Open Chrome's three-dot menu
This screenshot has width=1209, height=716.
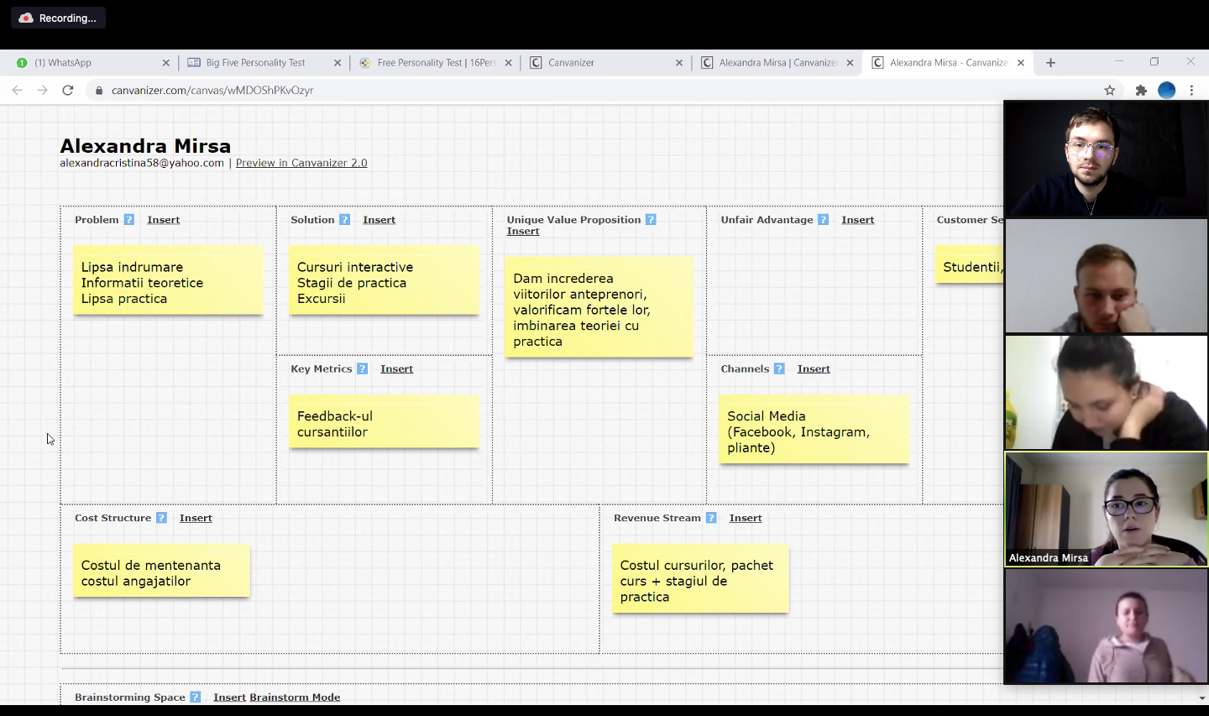(x=1191, y=91)
